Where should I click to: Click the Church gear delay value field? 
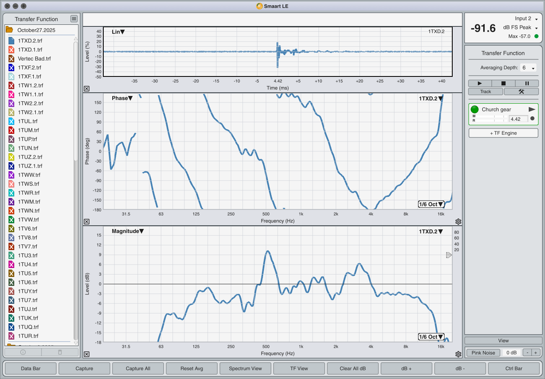pyautogui.click(x=518, y=119)
